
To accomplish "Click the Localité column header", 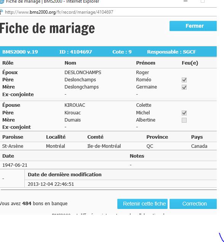I will (x=56, y=137).
